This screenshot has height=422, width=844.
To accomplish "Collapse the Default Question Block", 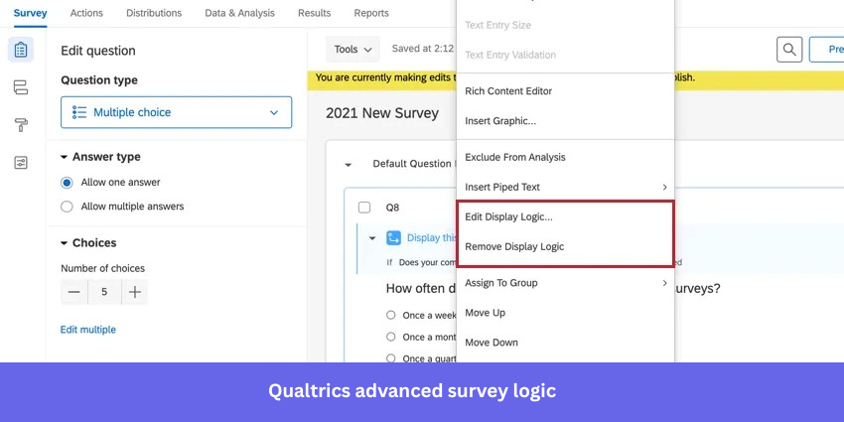I will click(x=349, y=164).
